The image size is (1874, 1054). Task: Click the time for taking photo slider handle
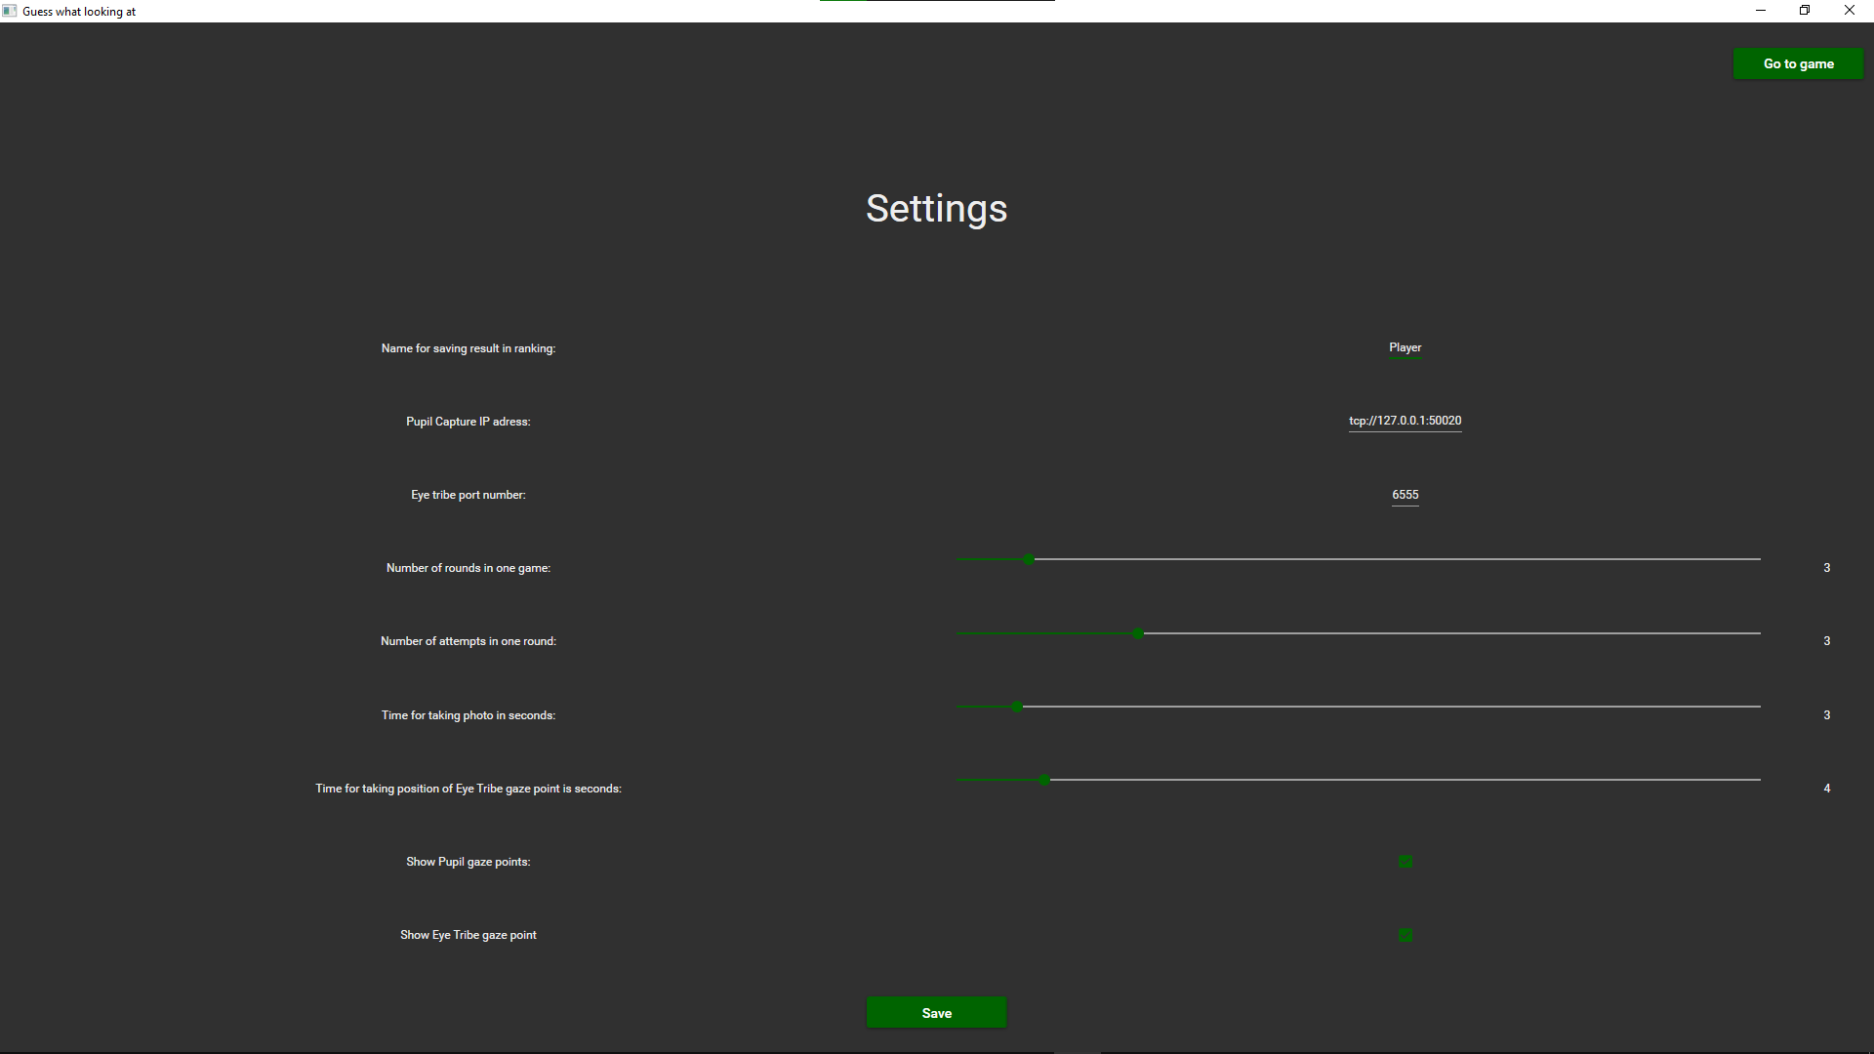tap(1017, 707)
